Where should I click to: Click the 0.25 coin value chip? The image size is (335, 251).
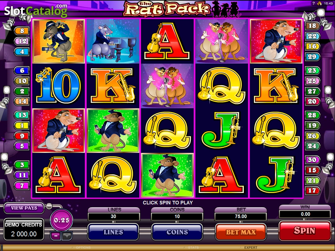pyautogui.click(x=61, y=220)
